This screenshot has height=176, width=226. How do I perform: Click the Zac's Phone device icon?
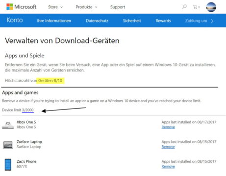pos(8,165)
